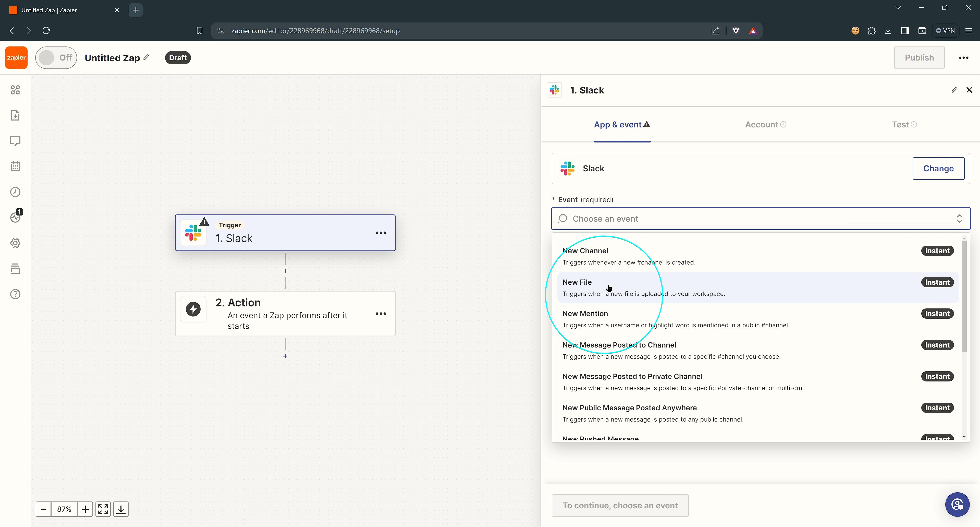Screen dimensions: 980x527
Task: Click the fit-to-view icon
Action: 103,509
